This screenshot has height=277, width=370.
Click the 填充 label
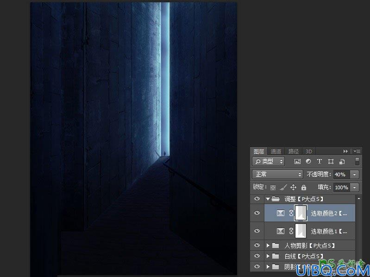coord(325,187)
